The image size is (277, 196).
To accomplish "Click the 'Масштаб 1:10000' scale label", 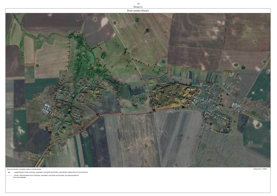I will pos(260,169).
